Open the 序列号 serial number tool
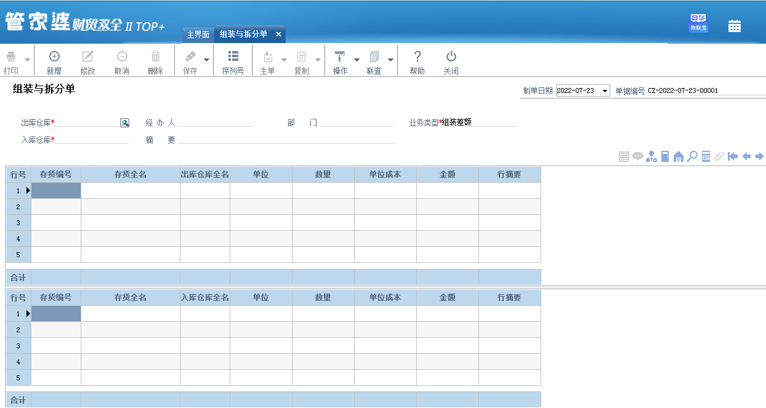The width and height of the screenshot is (766, 408). coord(233,57)
